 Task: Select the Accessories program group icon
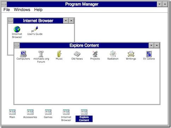[30, 112]
